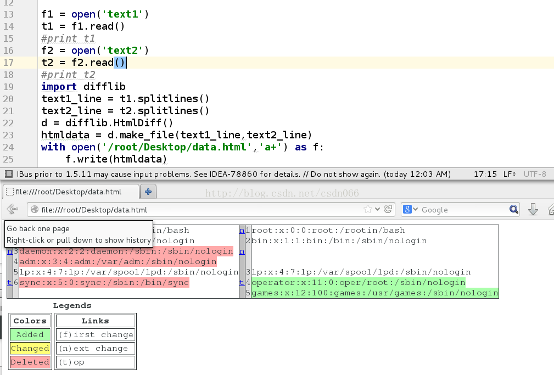Click the browser back arrow button
Image resolution: width=554 pixels, height=375 pixels.
point(13,209)
